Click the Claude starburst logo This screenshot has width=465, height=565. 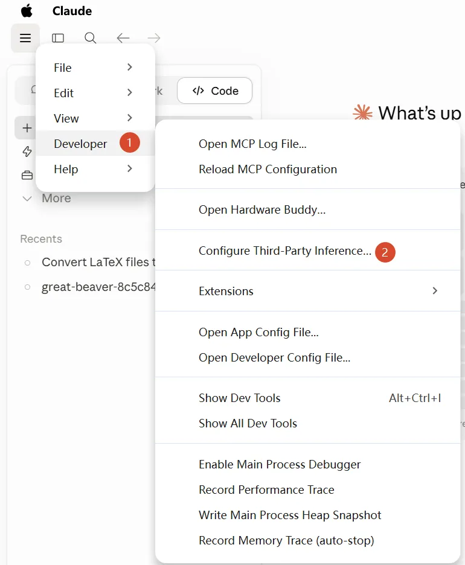click(362, 112)
